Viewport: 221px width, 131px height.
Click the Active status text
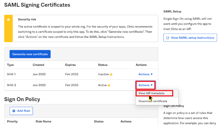[x=102, y=85]
